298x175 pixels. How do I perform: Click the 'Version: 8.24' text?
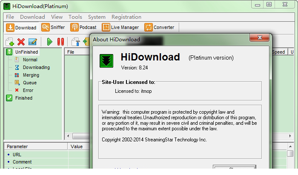pyautogui.click(x=135, y=68)
